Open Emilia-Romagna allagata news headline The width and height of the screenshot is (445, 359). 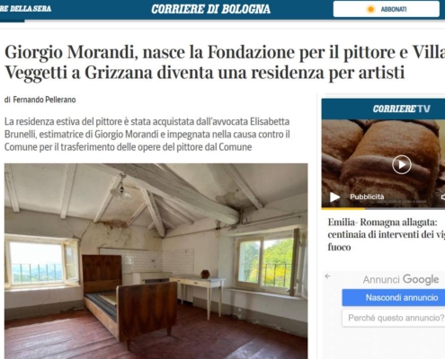pyautogui.click(x=387, y=234)
